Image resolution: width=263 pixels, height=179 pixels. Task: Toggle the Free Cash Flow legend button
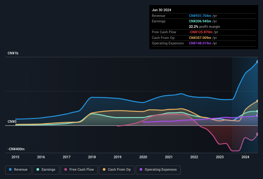[79, 170]
